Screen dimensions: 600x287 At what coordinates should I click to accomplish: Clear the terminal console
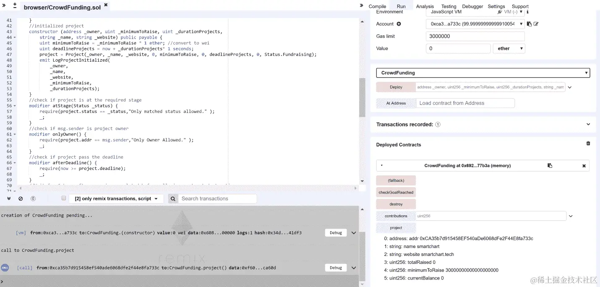coord(21,198)
